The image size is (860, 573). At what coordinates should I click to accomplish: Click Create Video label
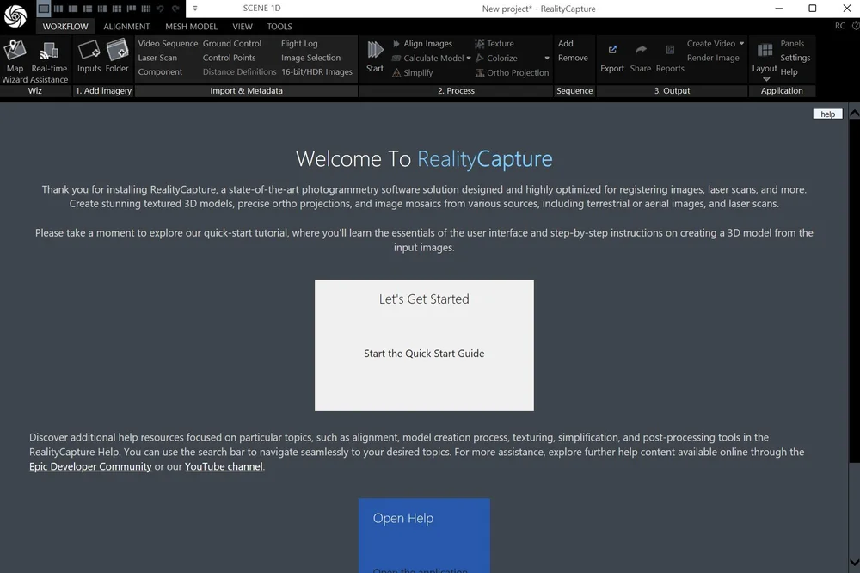[711, 43]
